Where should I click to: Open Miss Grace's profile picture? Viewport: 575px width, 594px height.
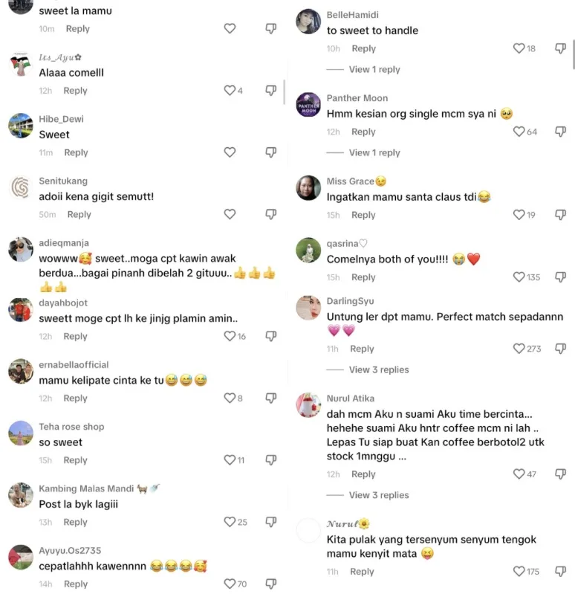click(308, 188)
